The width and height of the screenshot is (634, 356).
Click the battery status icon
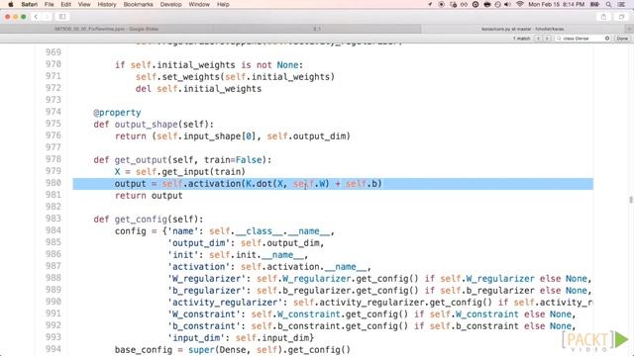(594, 4)
